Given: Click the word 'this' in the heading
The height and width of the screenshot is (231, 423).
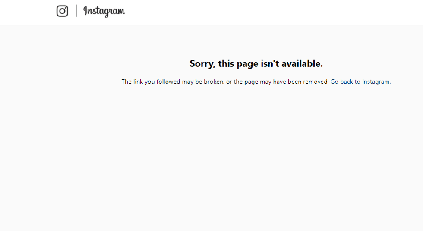Looking at the screenshot, I should coord(226,64).
